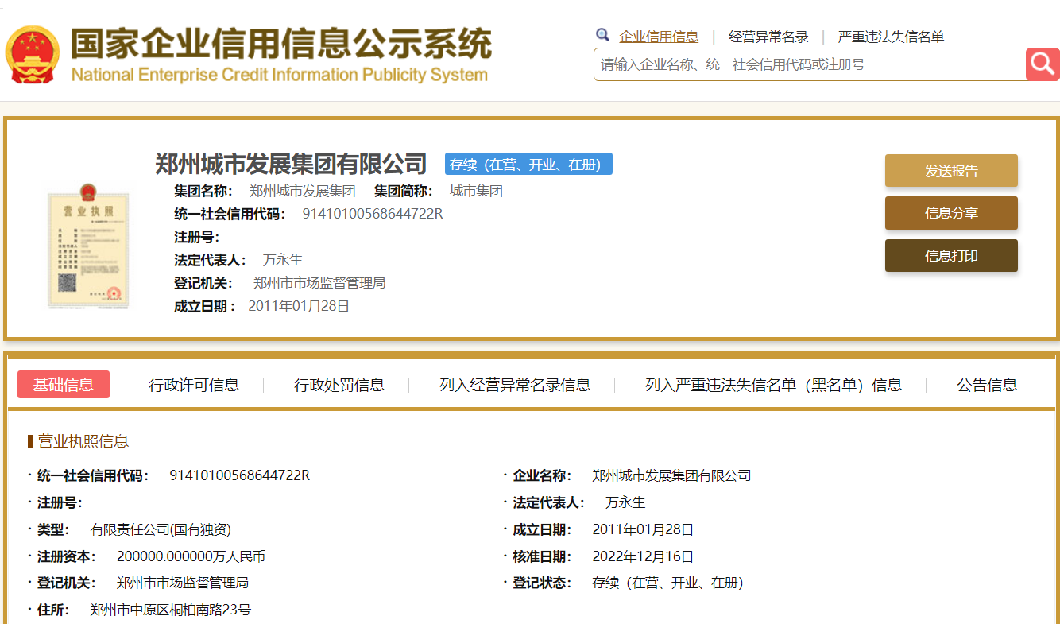Click the small blue magnifier icon
This screenshot has height=624, width=1060.
coord(602,35)
